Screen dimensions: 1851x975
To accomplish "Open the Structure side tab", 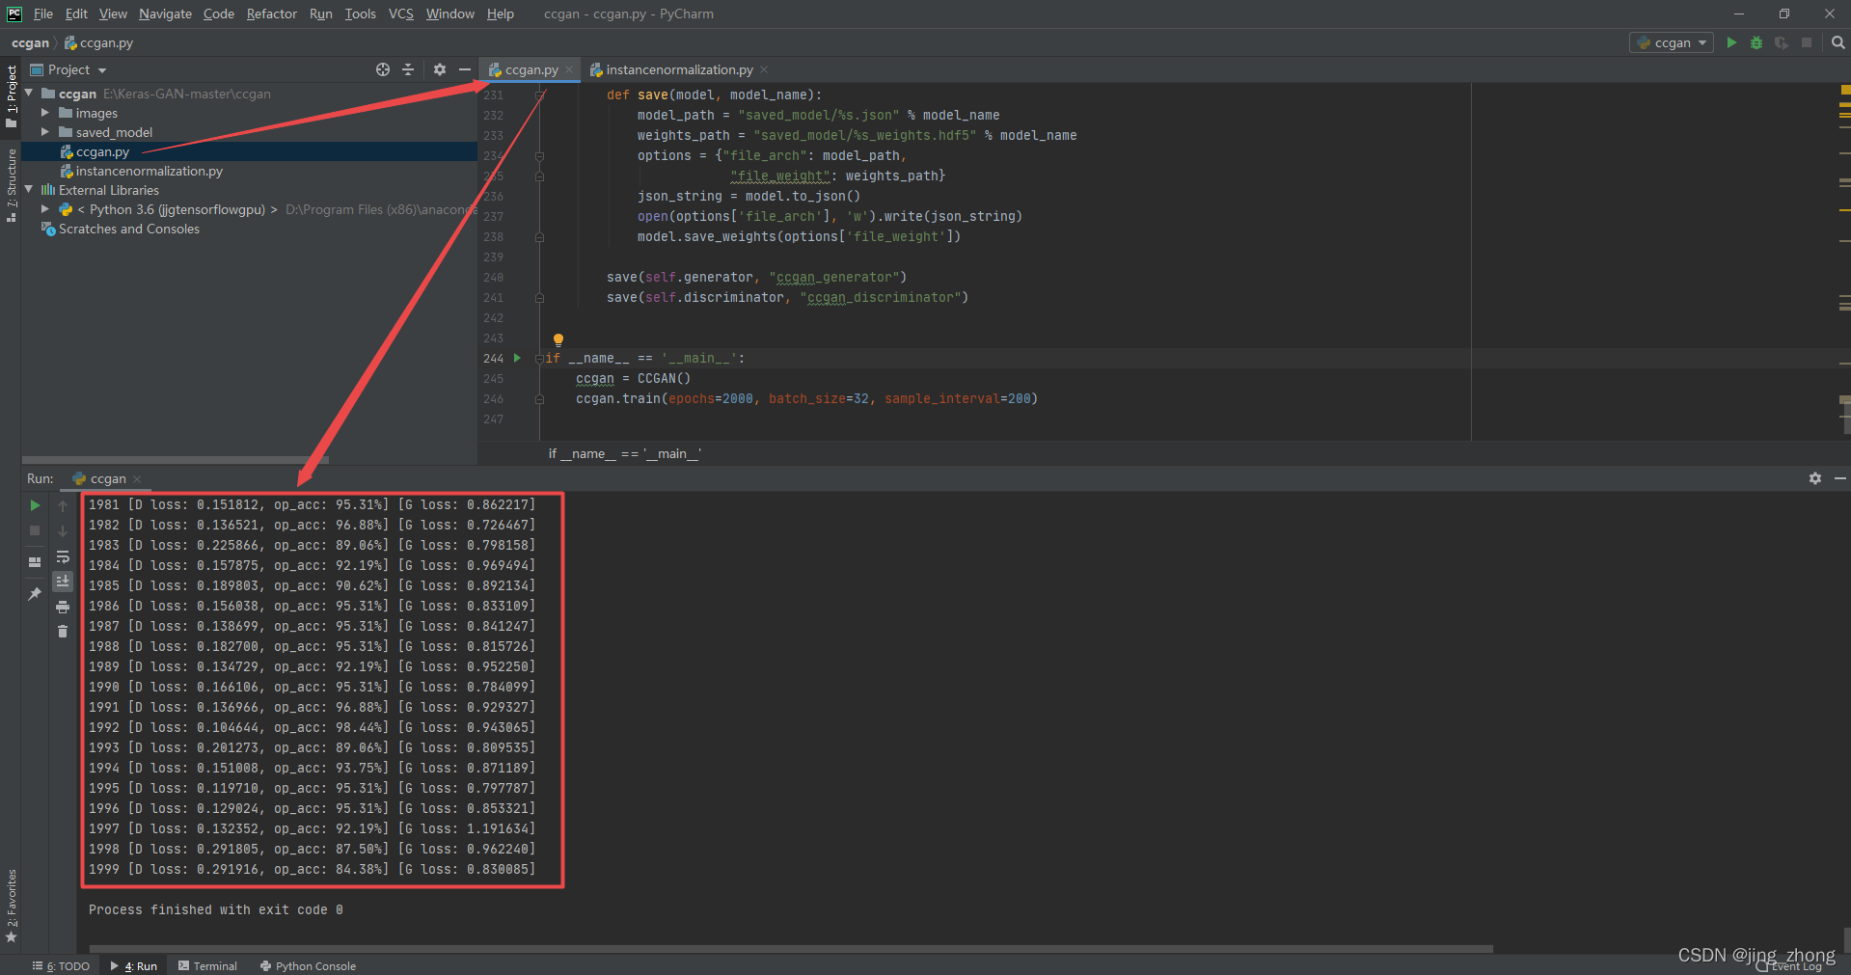I will (x=11, y=185).
